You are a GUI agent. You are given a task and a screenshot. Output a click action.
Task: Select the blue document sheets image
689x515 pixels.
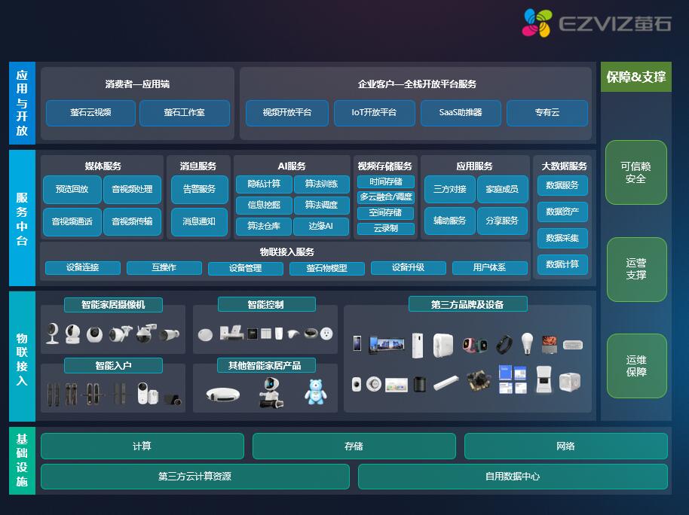(513, 379)
